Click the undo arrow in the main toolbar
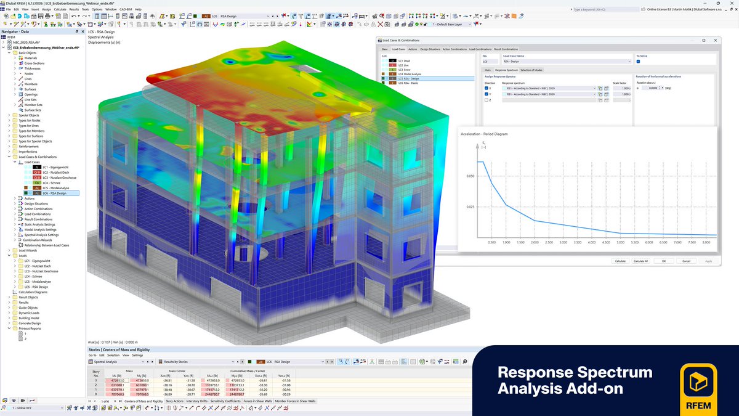The image size is (739, 416). (73, 16)
